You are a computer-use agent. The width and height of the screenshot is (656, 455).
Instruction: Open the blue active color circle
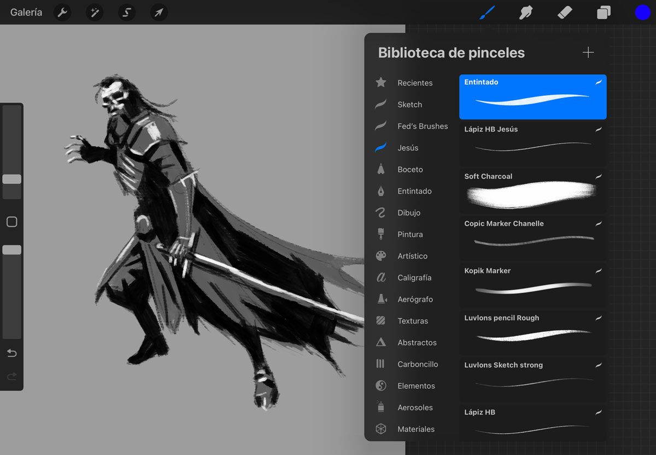(642, 12)
